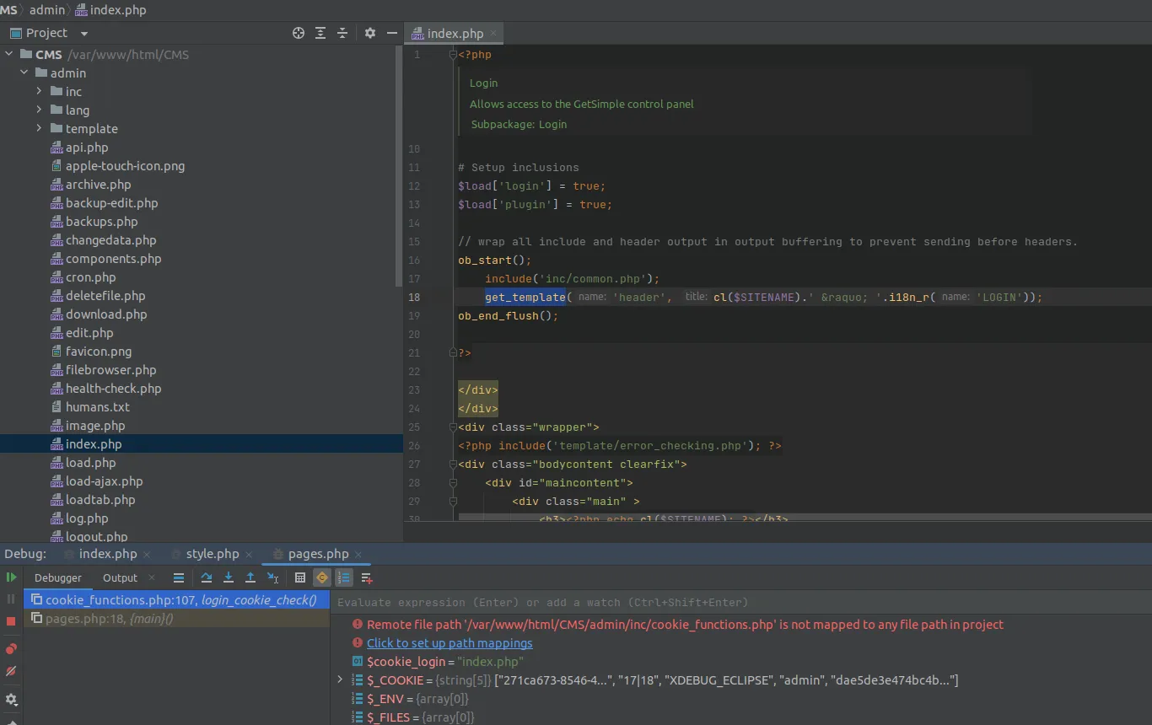Select the Step Over icon
This screenshot has width=1152, height=725.
206,577
